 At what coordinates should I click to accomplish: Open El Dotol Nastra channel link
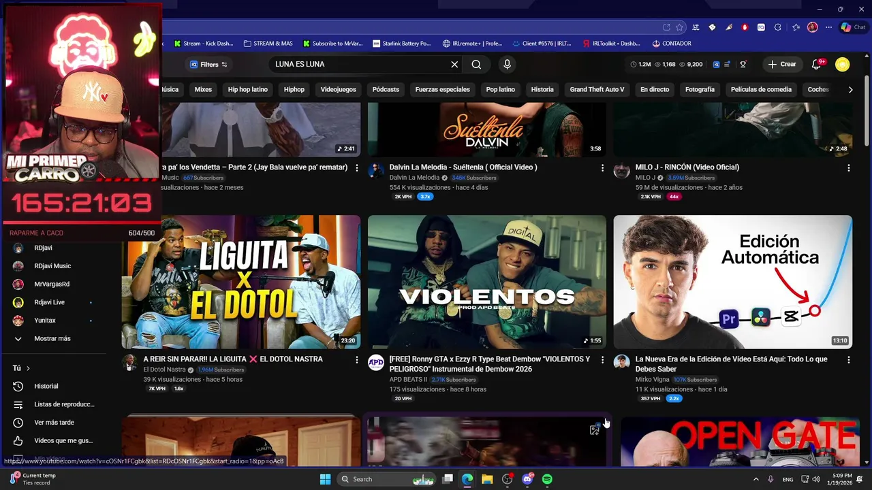pos(164,370)
